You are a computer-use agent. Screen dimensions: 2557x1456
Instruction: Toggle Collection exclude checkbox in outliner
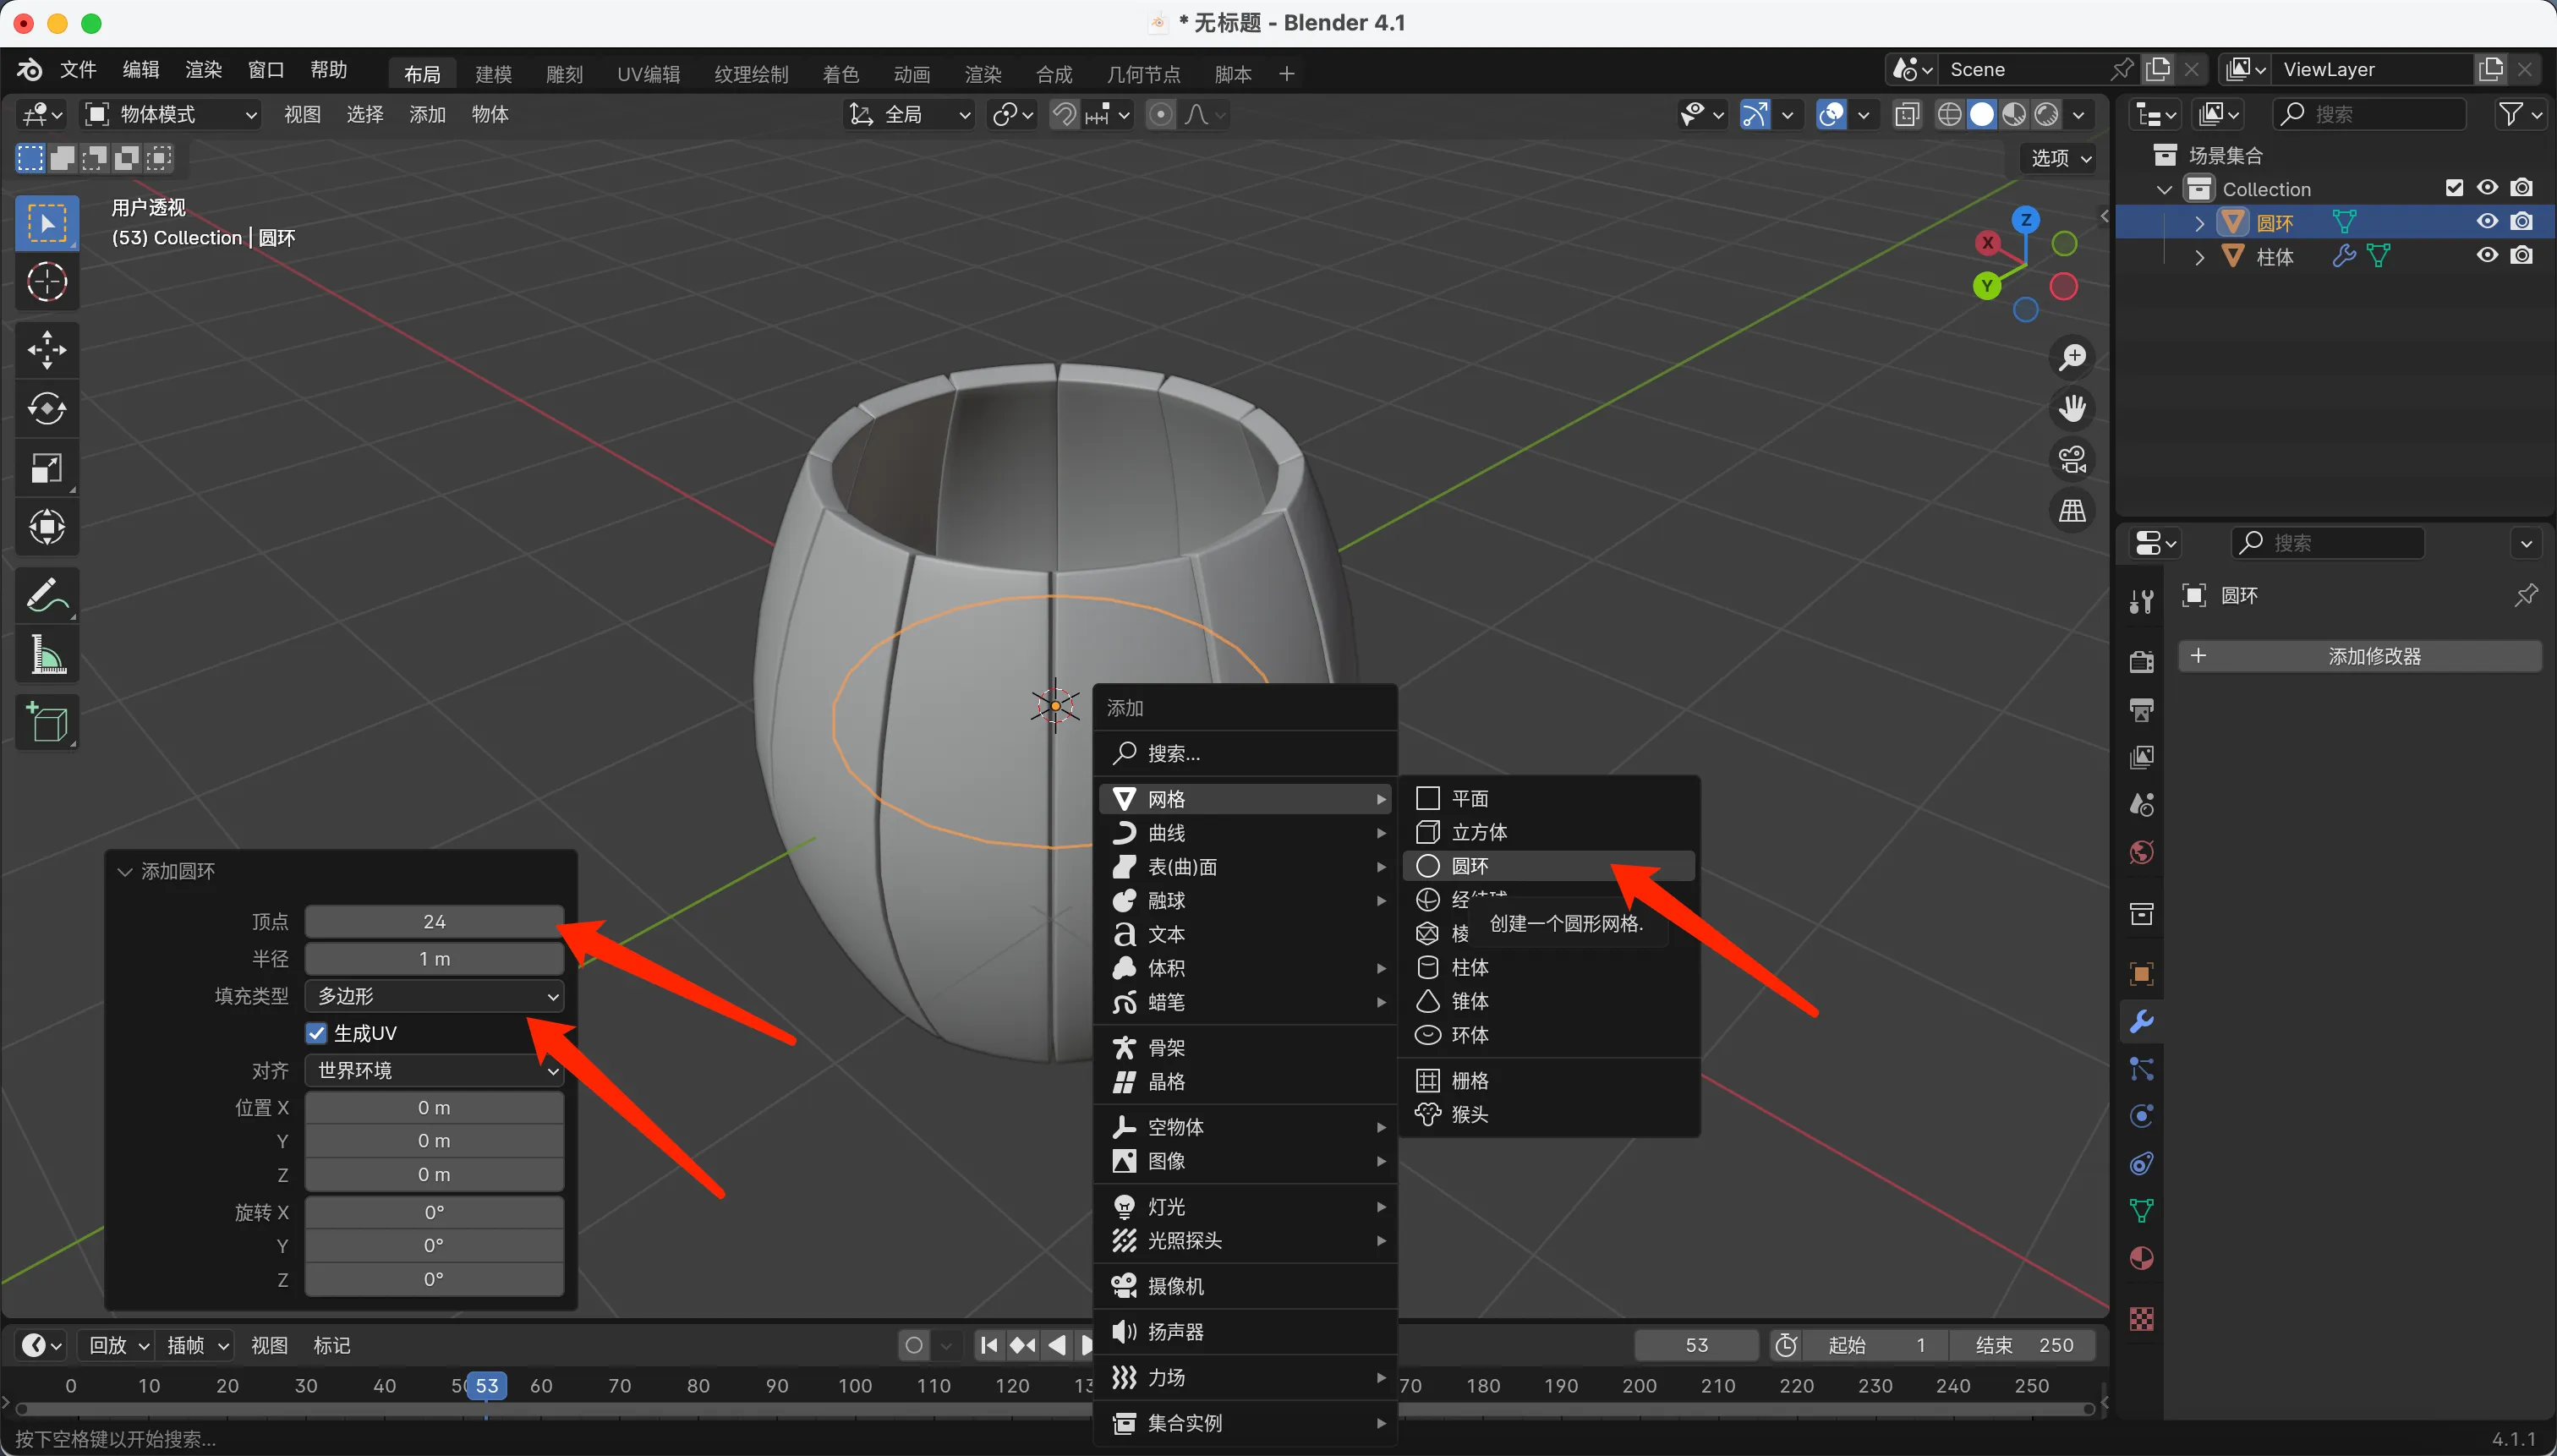(2453, 188)
